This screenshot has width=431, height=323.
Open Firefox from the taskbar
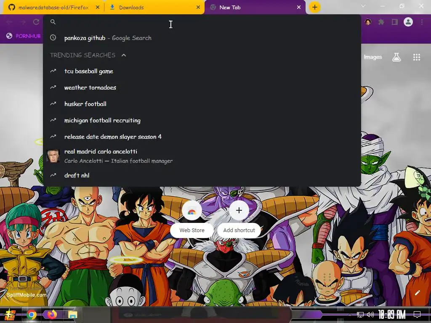tap(52, 315)
